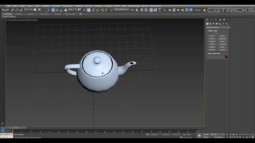
Task: Click the Play Animation button
Action: coord(233,134)
